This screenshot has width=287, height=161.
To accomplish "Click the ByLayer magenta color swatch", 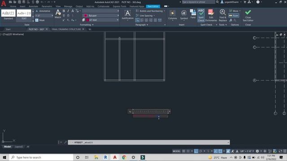I will pos(86,16).
